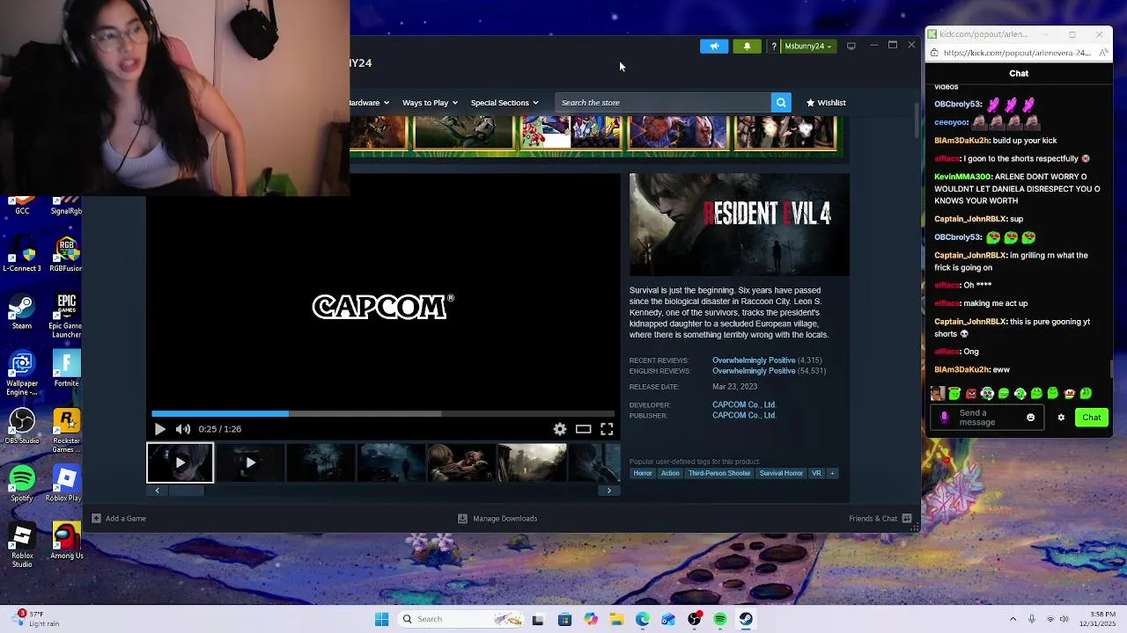The width and height of the screenshot is (1127, 633).
Task: Open Wallpaper Engine desktop shortcut
Action: click(x=22, y=374)
